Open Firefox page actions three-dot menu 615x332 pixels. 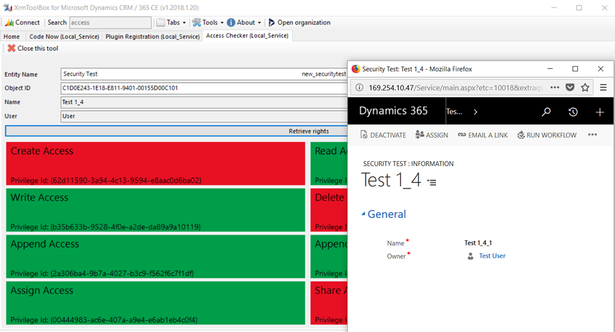point(554,88)
